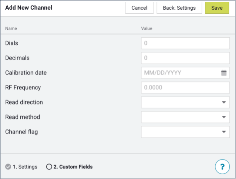This screenshot has height=179, width=236.
Task: Click the Name column header
Action: click(11, 28)
